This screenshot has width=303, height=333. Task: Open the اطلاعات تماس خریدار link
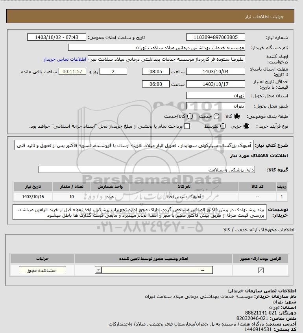[65, 59]
